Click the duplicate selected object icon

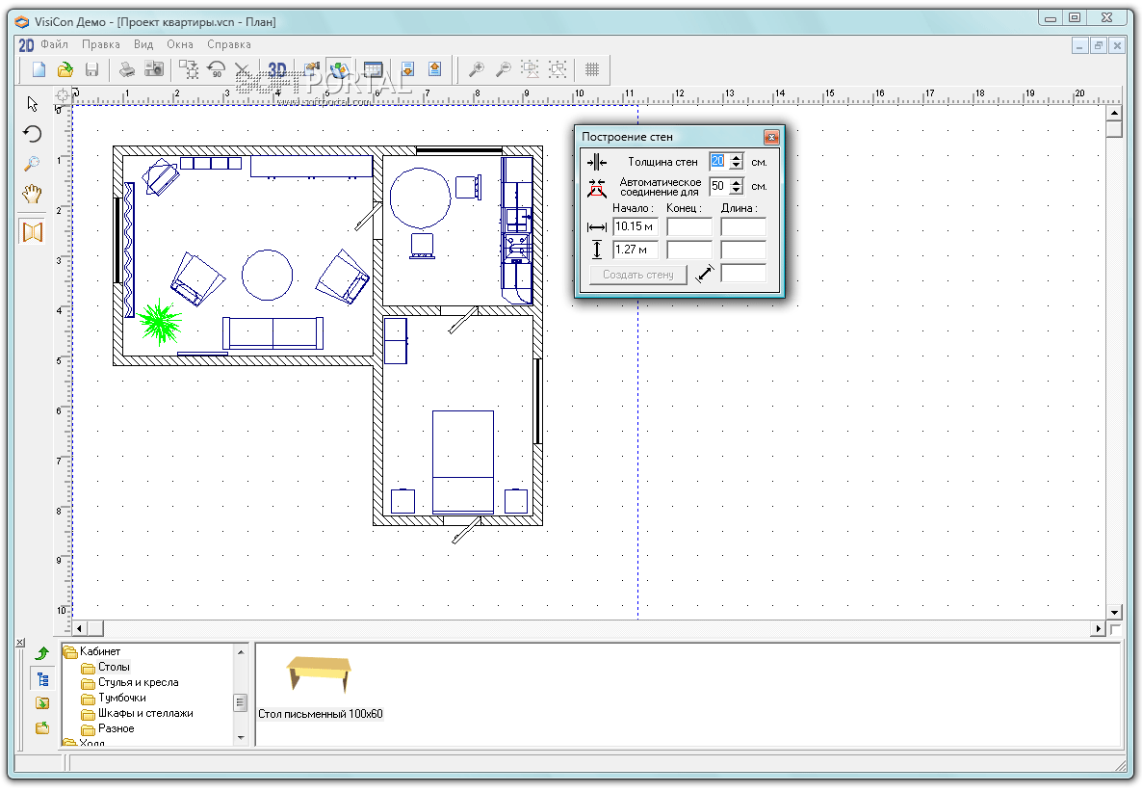tap(189, 69)
